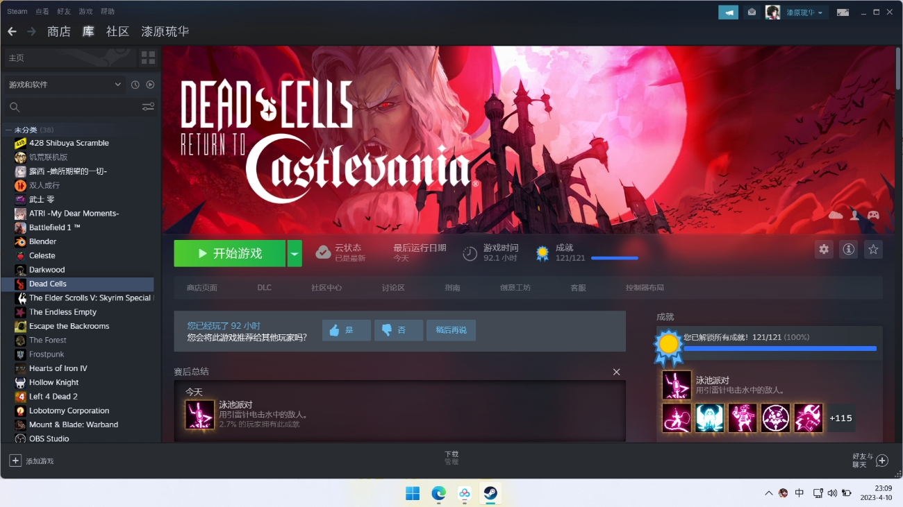Open the Steam menu
Viewport: 903px width, 507px height.
[17, 11]
